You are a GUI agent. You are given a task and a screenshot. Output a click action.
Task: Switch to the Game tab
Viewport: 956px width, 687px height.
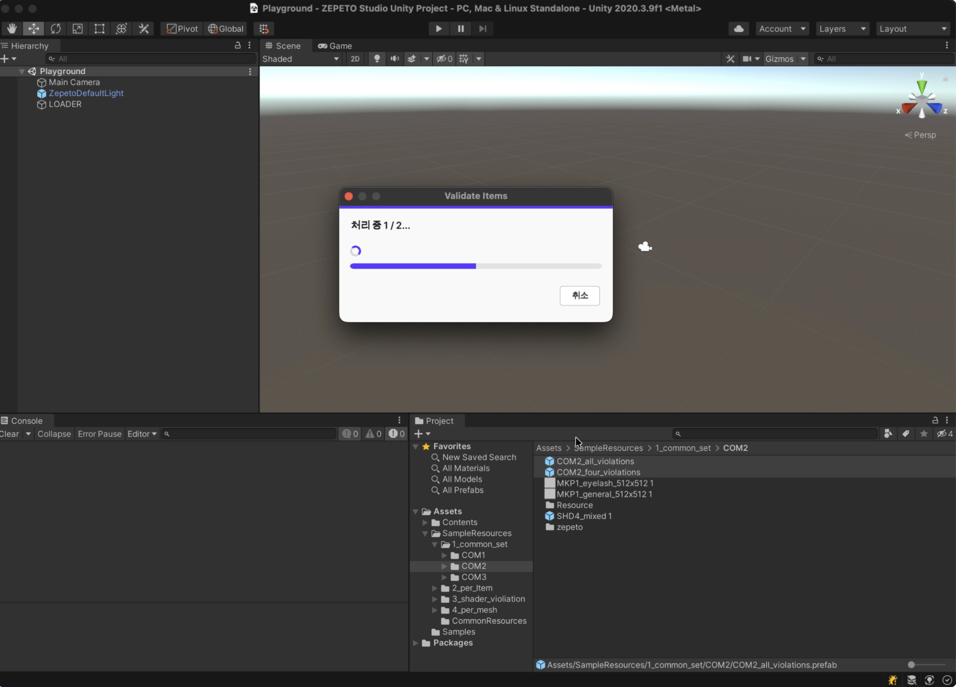point(335,46)
